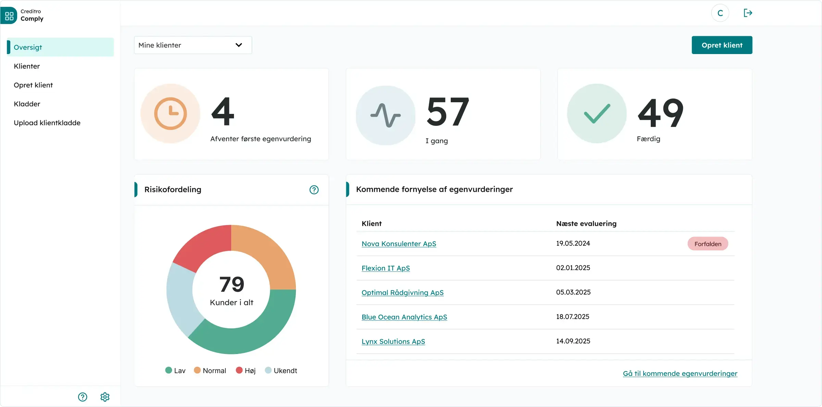Switch to the Klienter section
Screen dimensions: 822x407
tap(27, 66)
